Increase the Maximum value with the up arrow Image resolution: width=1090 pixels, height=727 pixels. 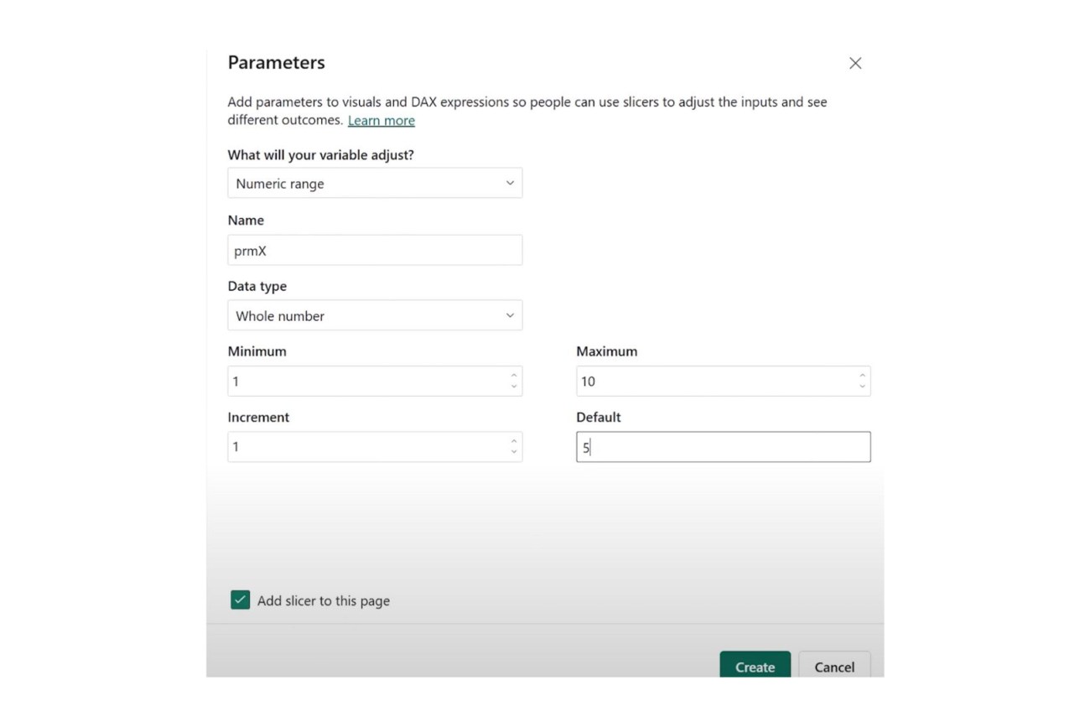862,376
